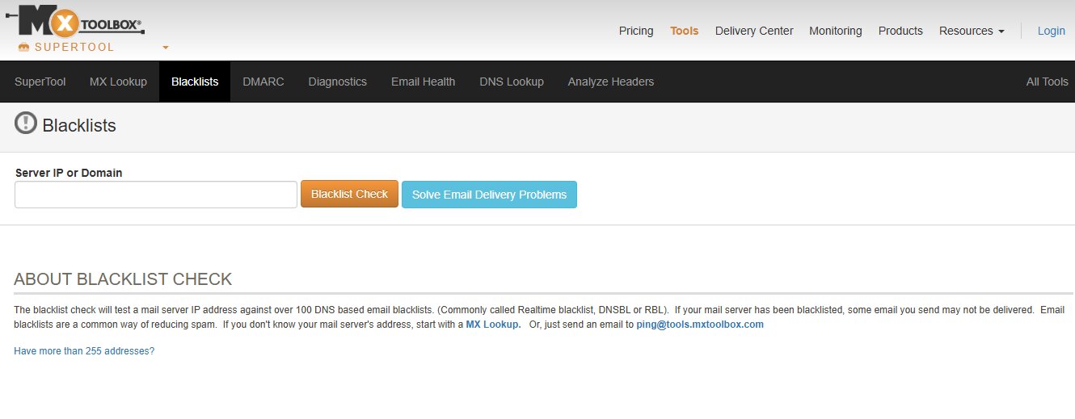Click the small SuperTool icon beside label
The height and width of the screenshot is (419, 1075).
coord(23,48)
